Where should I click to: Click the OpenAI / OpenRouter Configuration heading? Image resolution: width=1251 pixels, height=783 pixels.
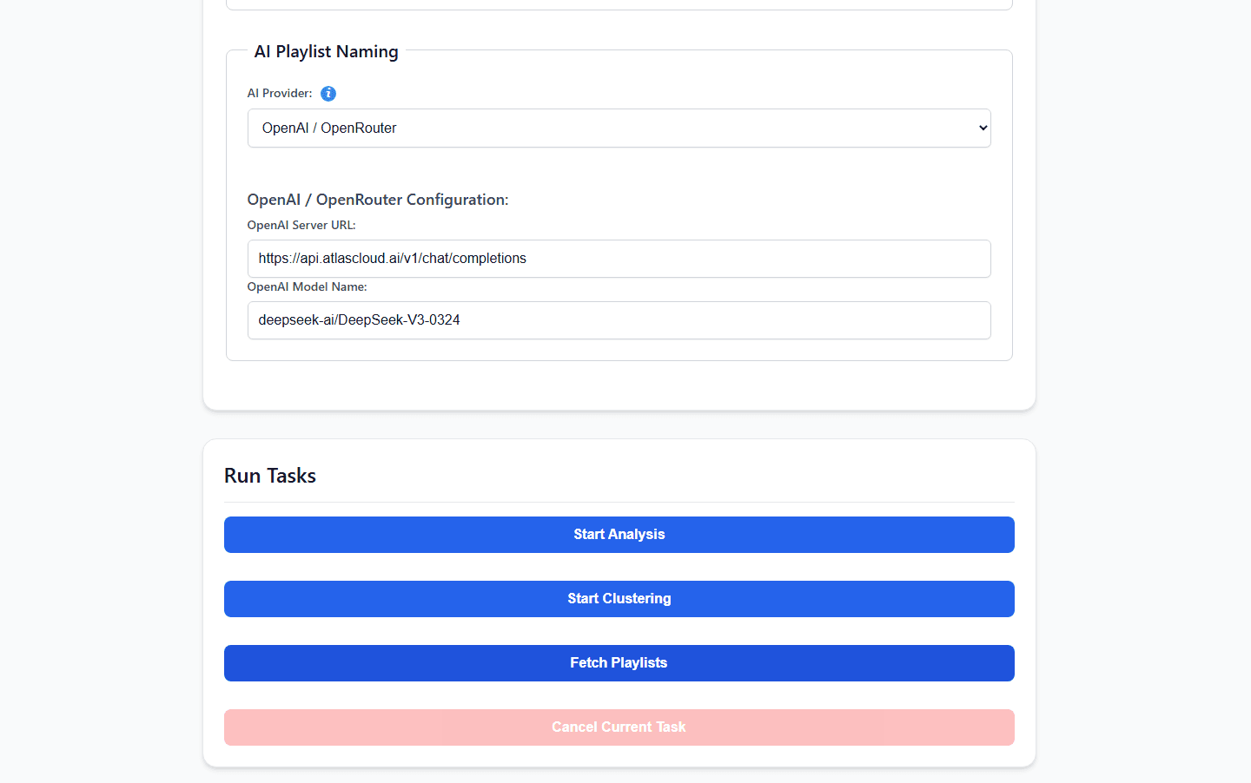[x=378, y=200]
